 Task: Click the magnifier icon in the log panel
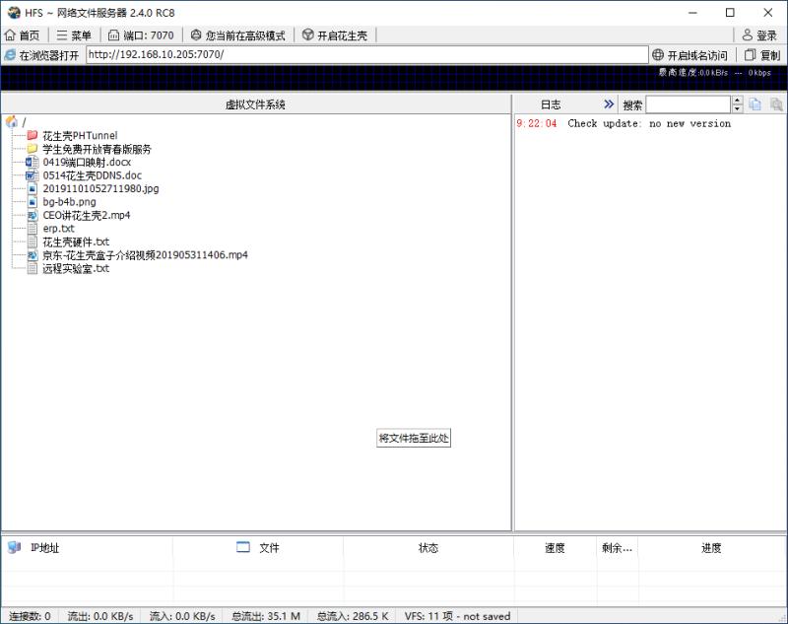coord(775,103)
